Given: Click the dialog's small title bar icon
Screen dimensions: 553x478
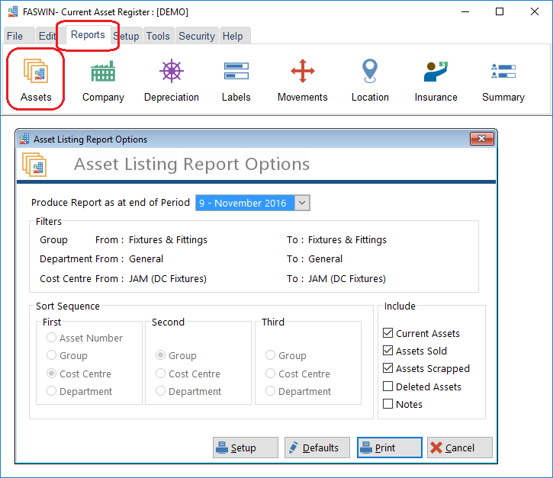Looking at the screenshot, I should coord(24,139).
